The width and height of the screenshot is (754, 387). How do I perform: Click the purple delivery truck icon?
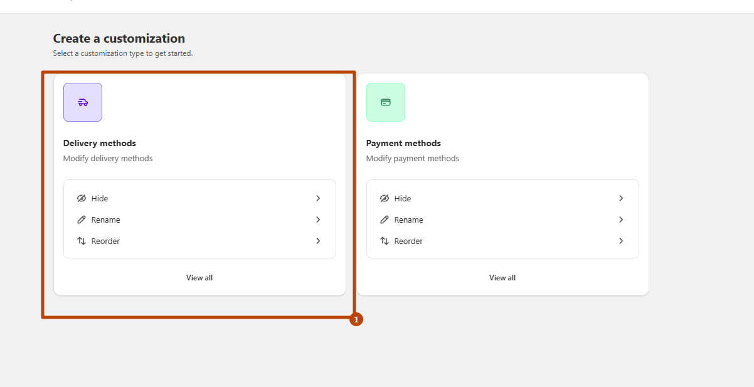coord(83,102)
